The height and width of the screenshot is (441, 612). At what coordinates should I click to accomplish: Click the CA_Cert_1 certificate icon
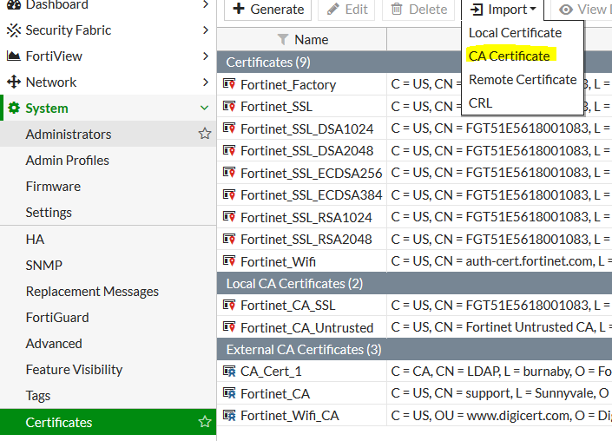pyautogui.click(x=229, y=372)
